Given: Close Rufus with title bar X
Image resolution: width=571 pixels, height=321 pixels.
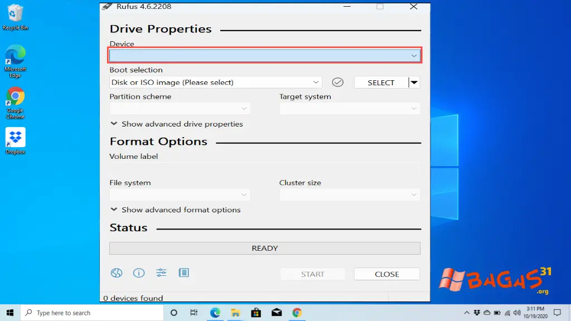Looking at the screenshot, I should pos(414,7).
